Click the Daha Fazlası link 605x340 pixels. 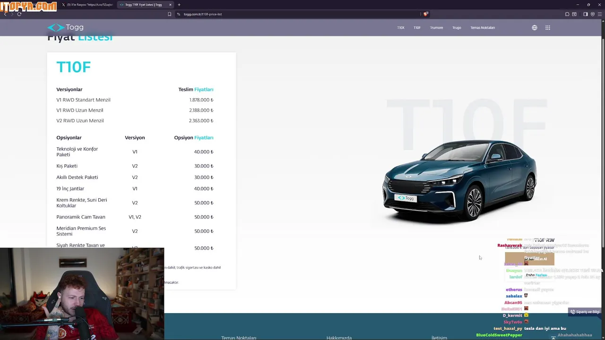point(536,275)
